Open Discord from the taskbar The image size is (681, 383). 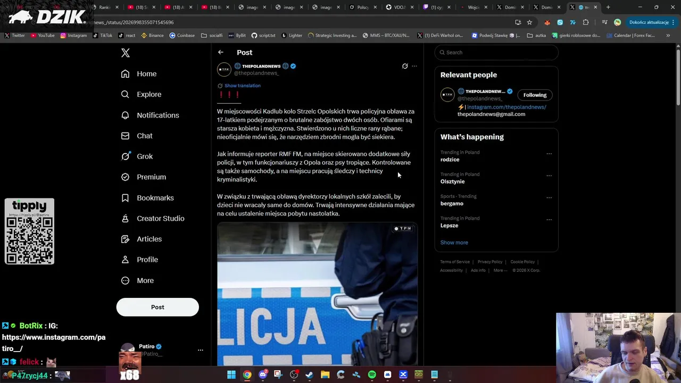coord(263,375)
